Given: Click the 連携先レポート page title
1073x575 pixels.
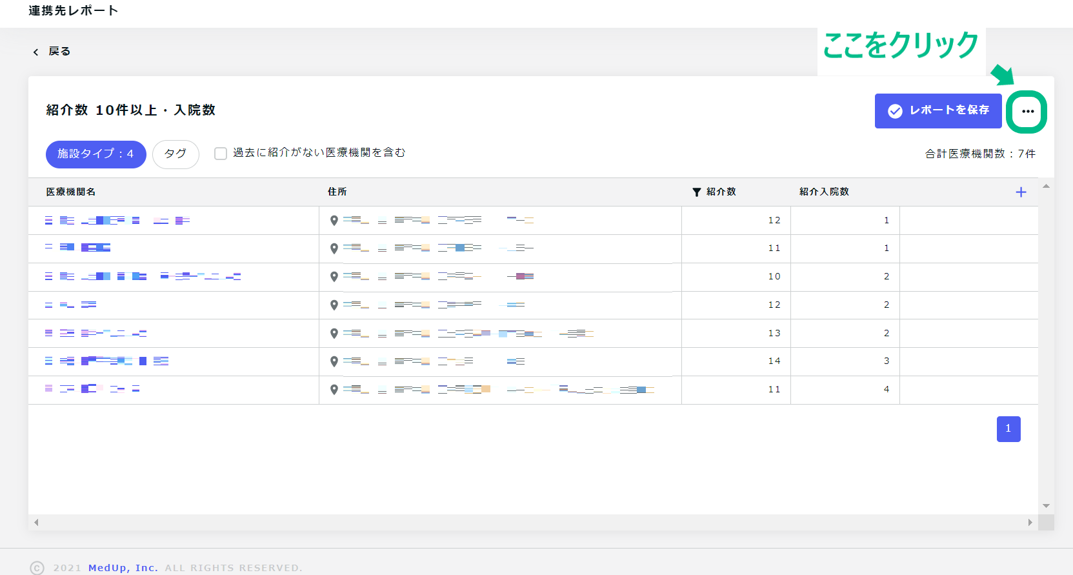Looking at the screenshot, I should pyautogui.click(x=73, y=11).
